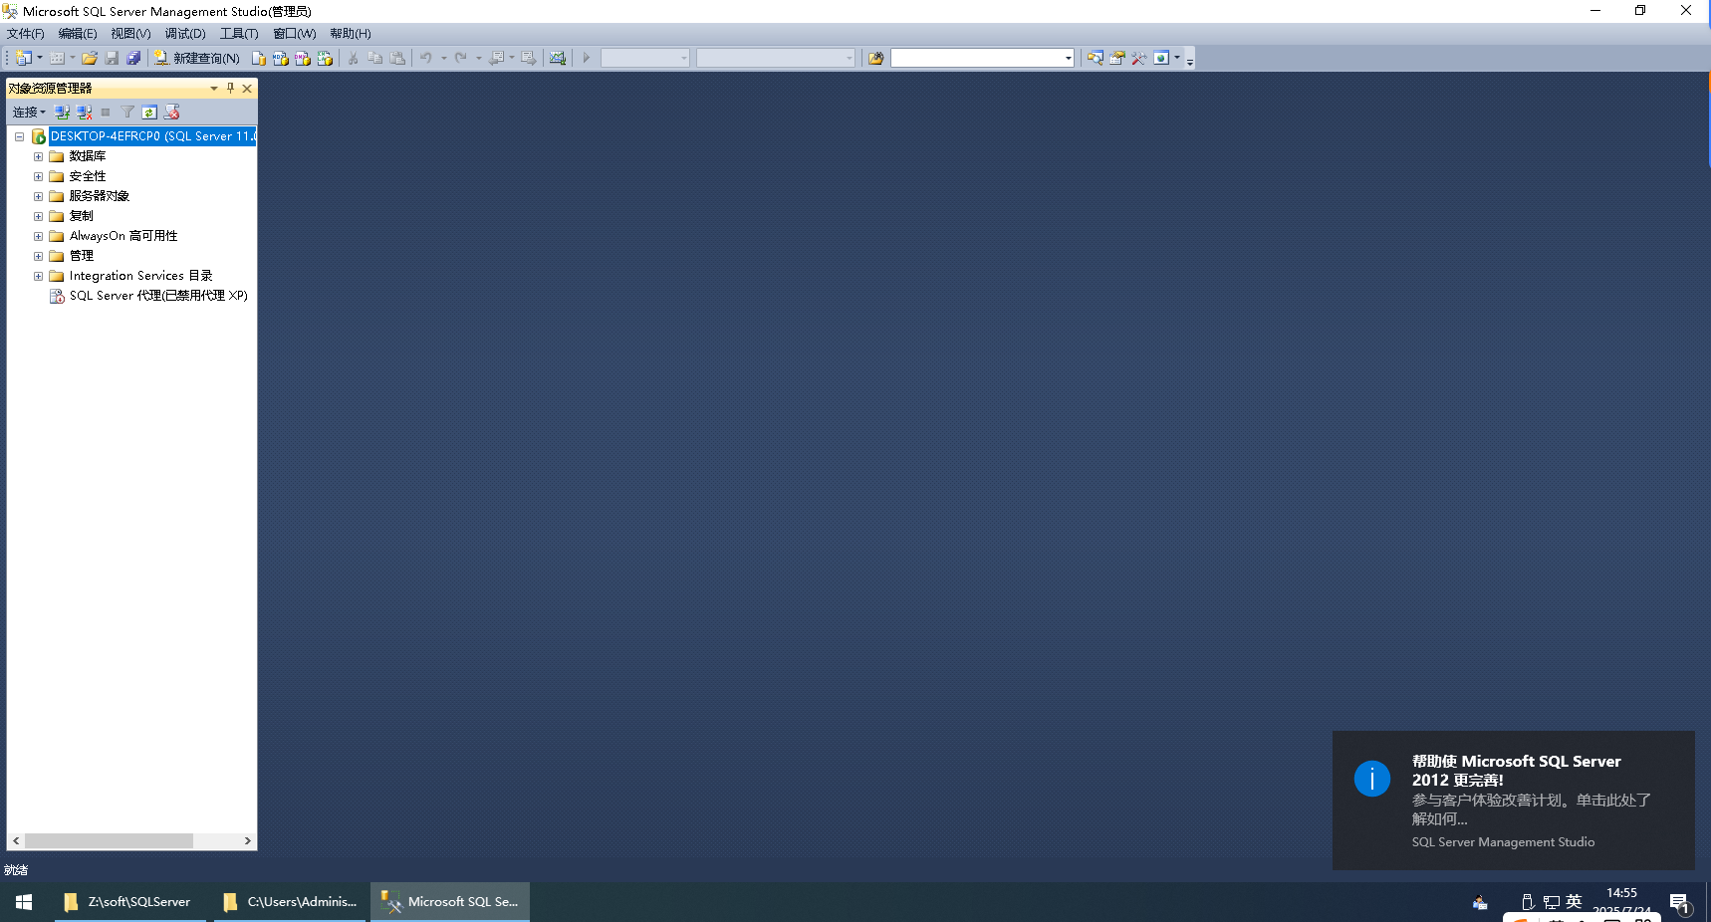Screen dimensions: 1711x922
Task: Click the SQL Server 2012 improvement notification
Action: tap(1514, 801)
